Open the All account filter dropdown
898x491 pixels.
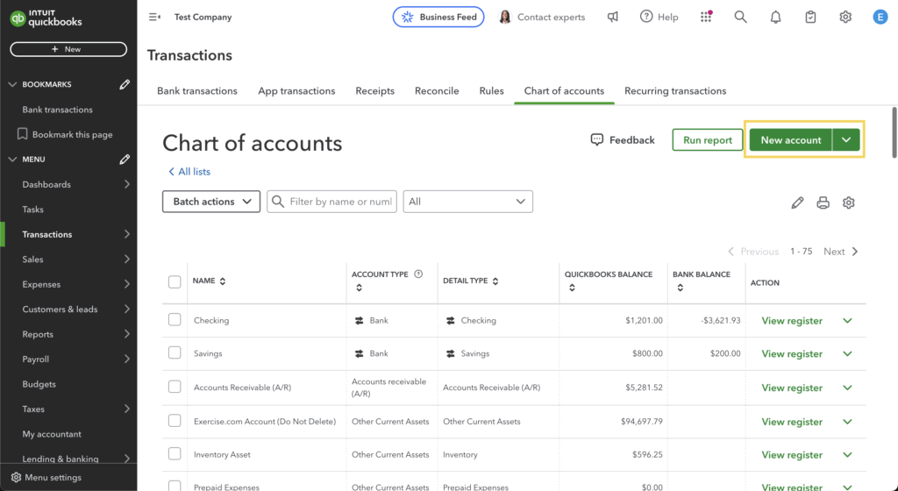(467, 202)
